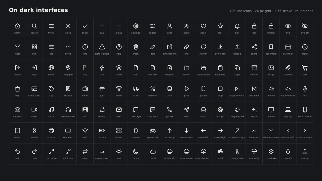Viewport: 322px width, 181px height.
Task: Select the wallet icon
Action: (x=85, y=88)
